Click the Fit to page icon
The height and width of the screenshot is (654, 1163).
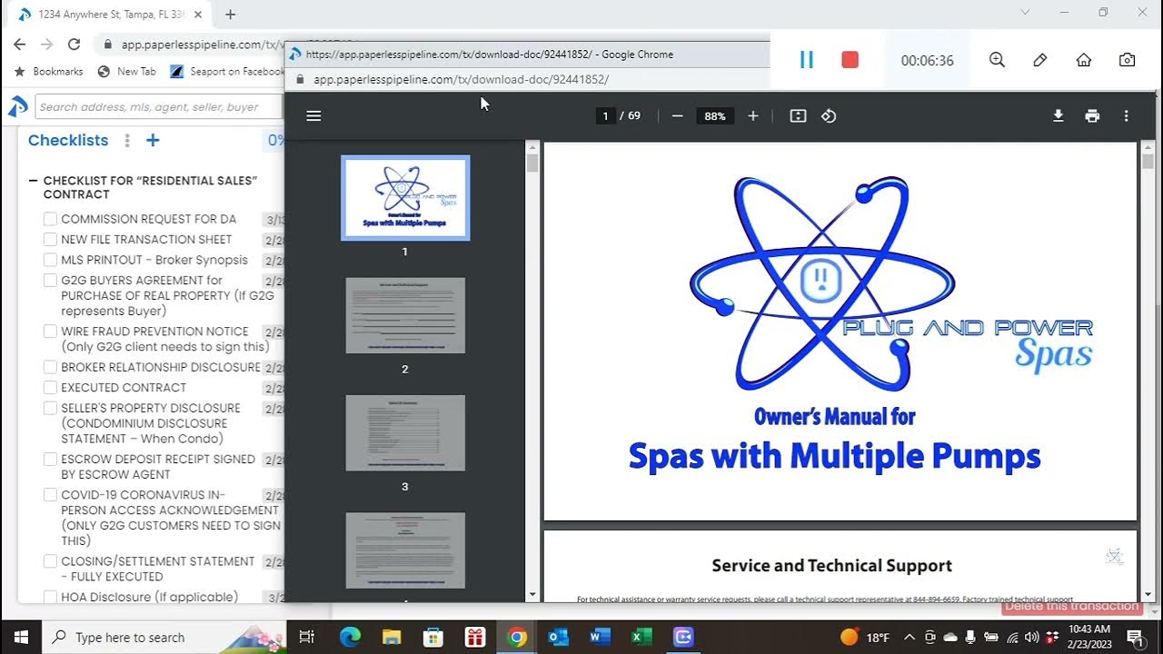point(798,116)
